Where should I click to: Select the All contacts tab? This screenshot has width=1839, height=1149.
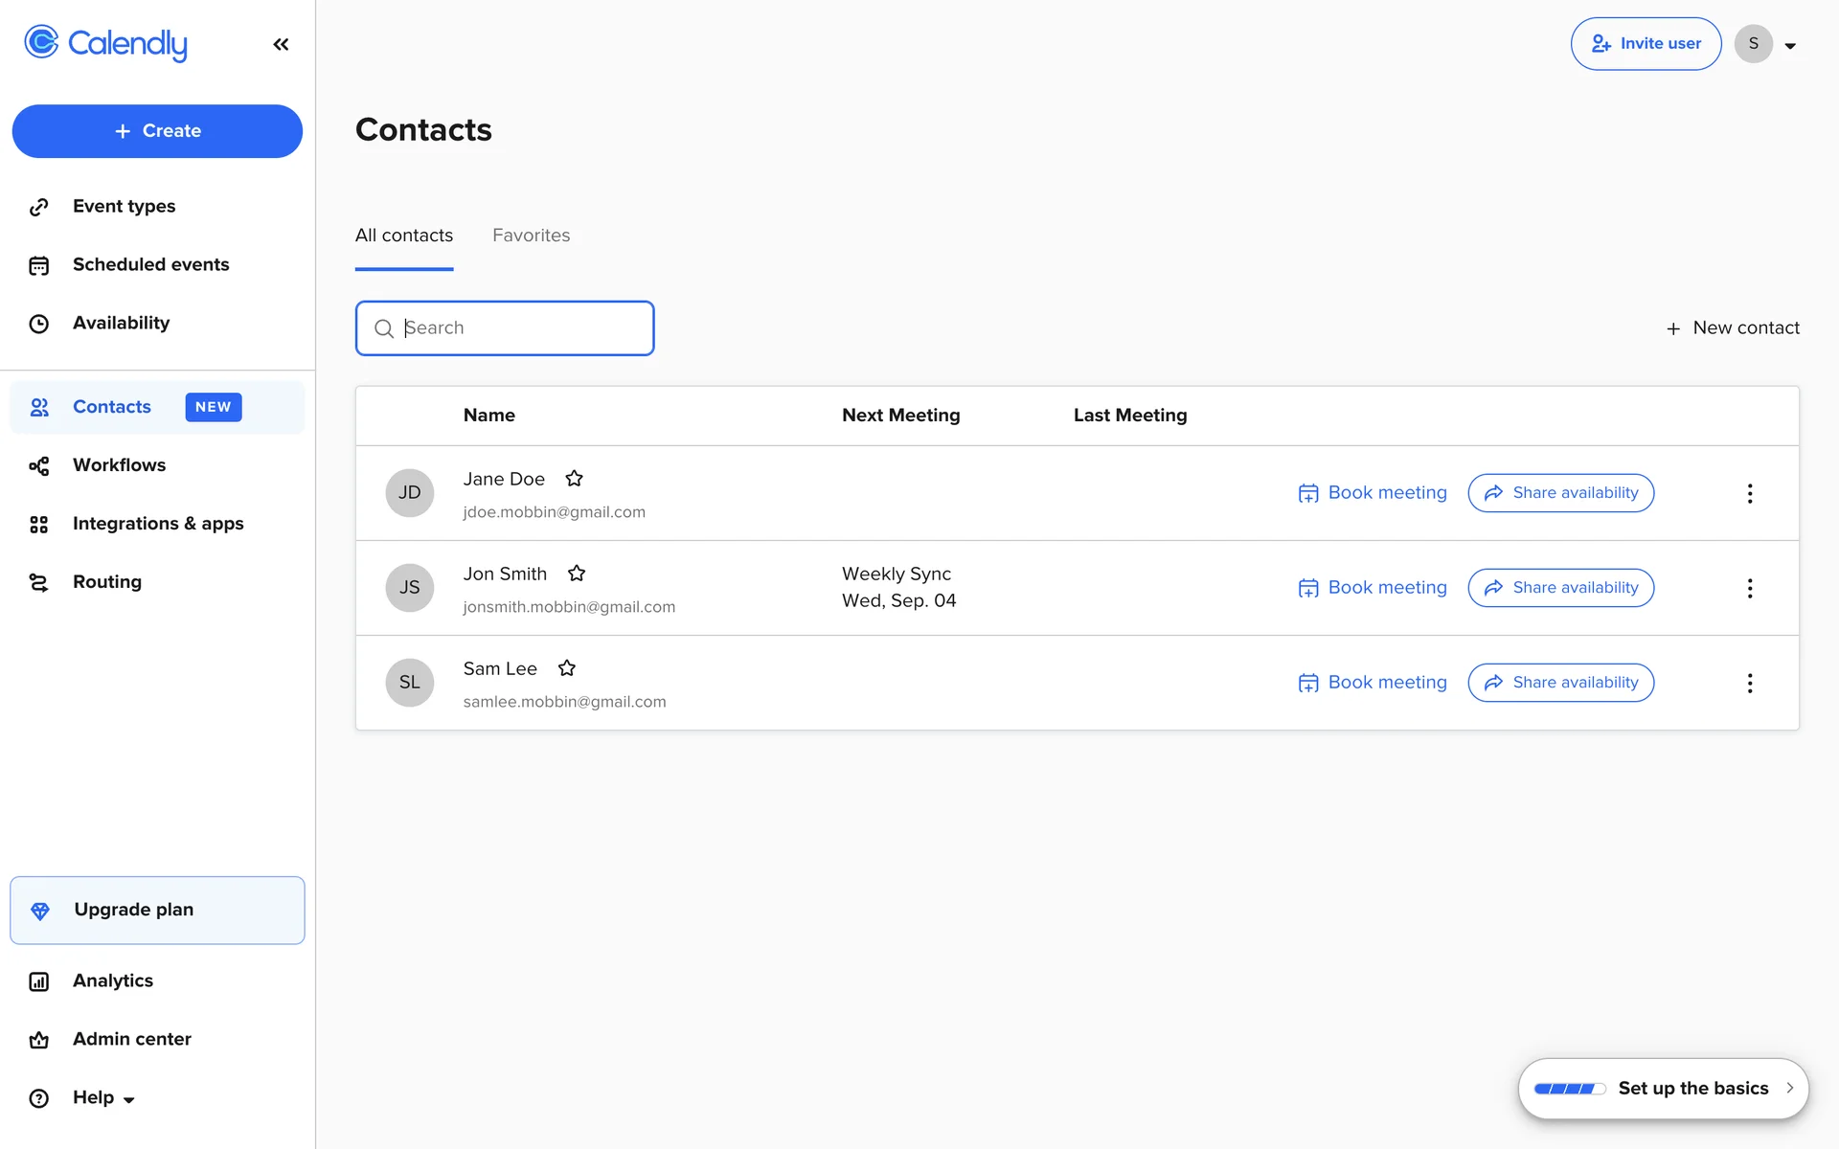[x=403, y=236]
